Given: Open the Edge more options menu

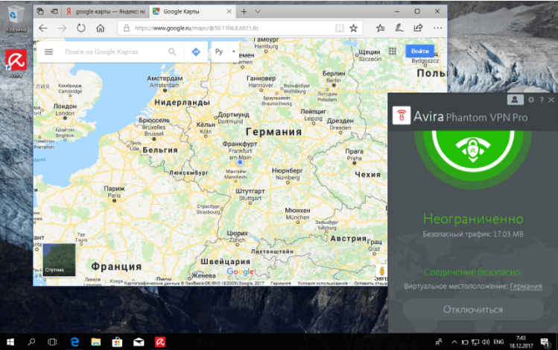Looking at the screenshot, I should [x=438, y=28].
